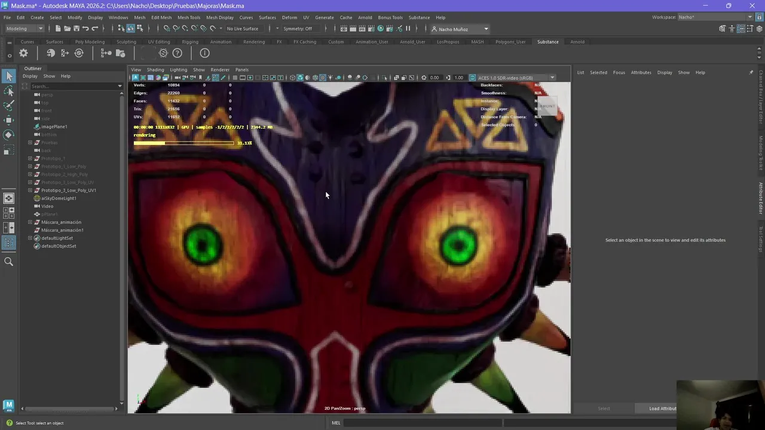Click the Outliner Search field
The image size is (765, 430).
click(73, 87)
